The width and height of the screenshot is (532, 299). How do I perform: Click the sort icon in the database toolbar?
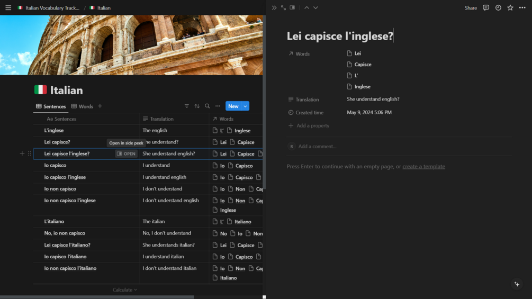click(x=197, y=106)
